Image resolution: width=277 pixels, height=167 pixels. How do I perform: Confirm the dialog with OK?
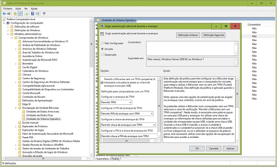197,148
